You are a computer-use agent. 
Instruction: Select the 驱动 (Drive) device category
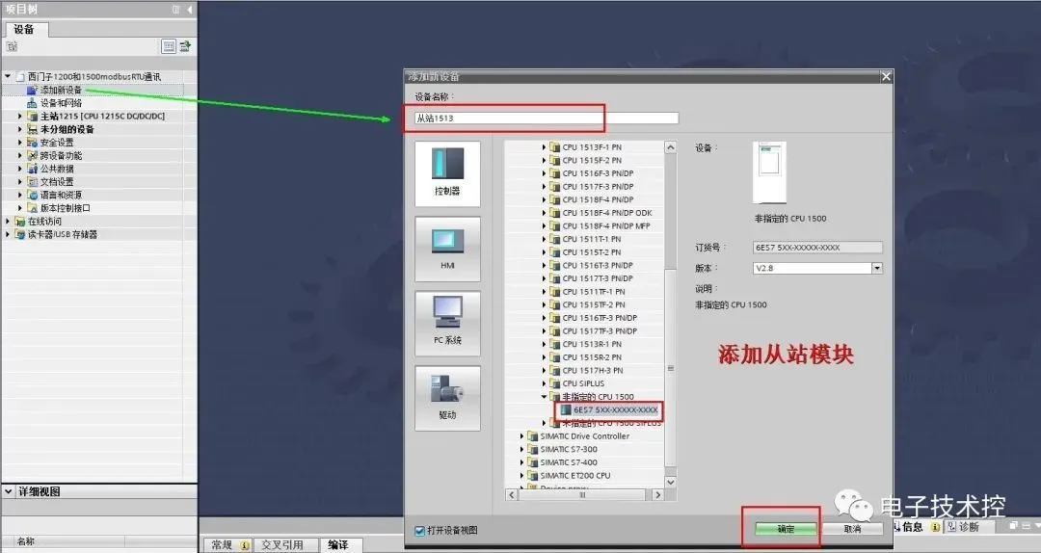pyautogui.click(x=447, y=398)
